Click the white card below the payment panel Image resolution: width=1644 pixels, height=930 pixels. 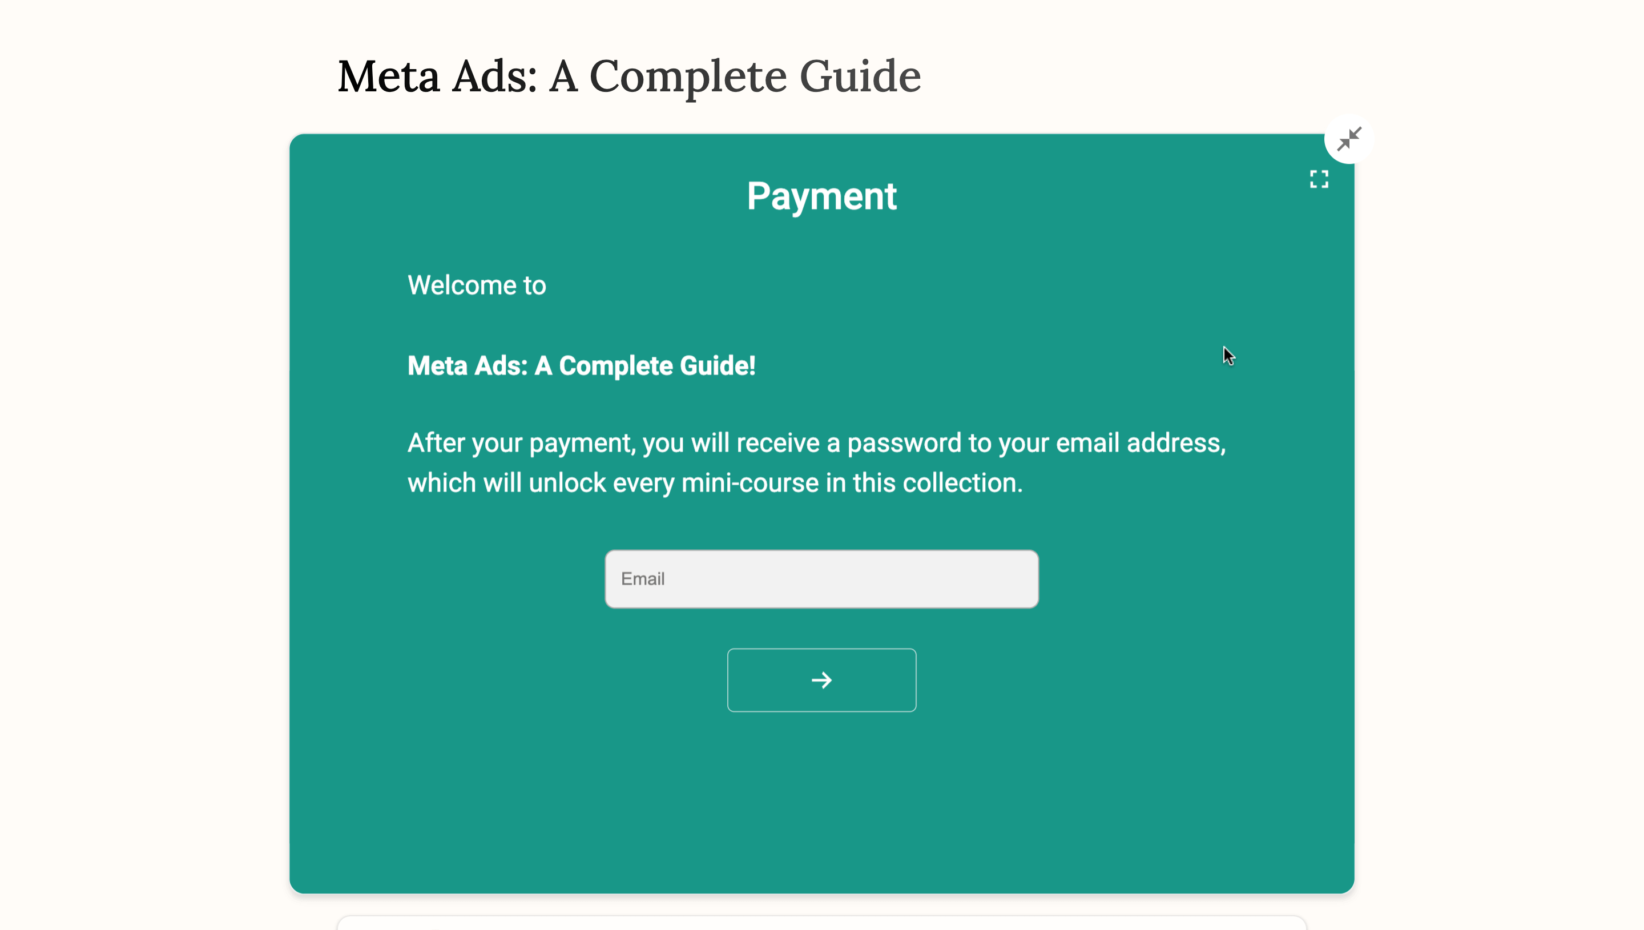tap(821, 924)
